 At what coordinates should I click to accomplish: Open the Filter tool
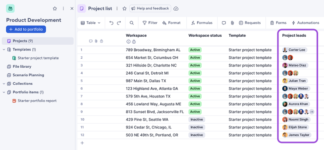[x=150, y=23]
